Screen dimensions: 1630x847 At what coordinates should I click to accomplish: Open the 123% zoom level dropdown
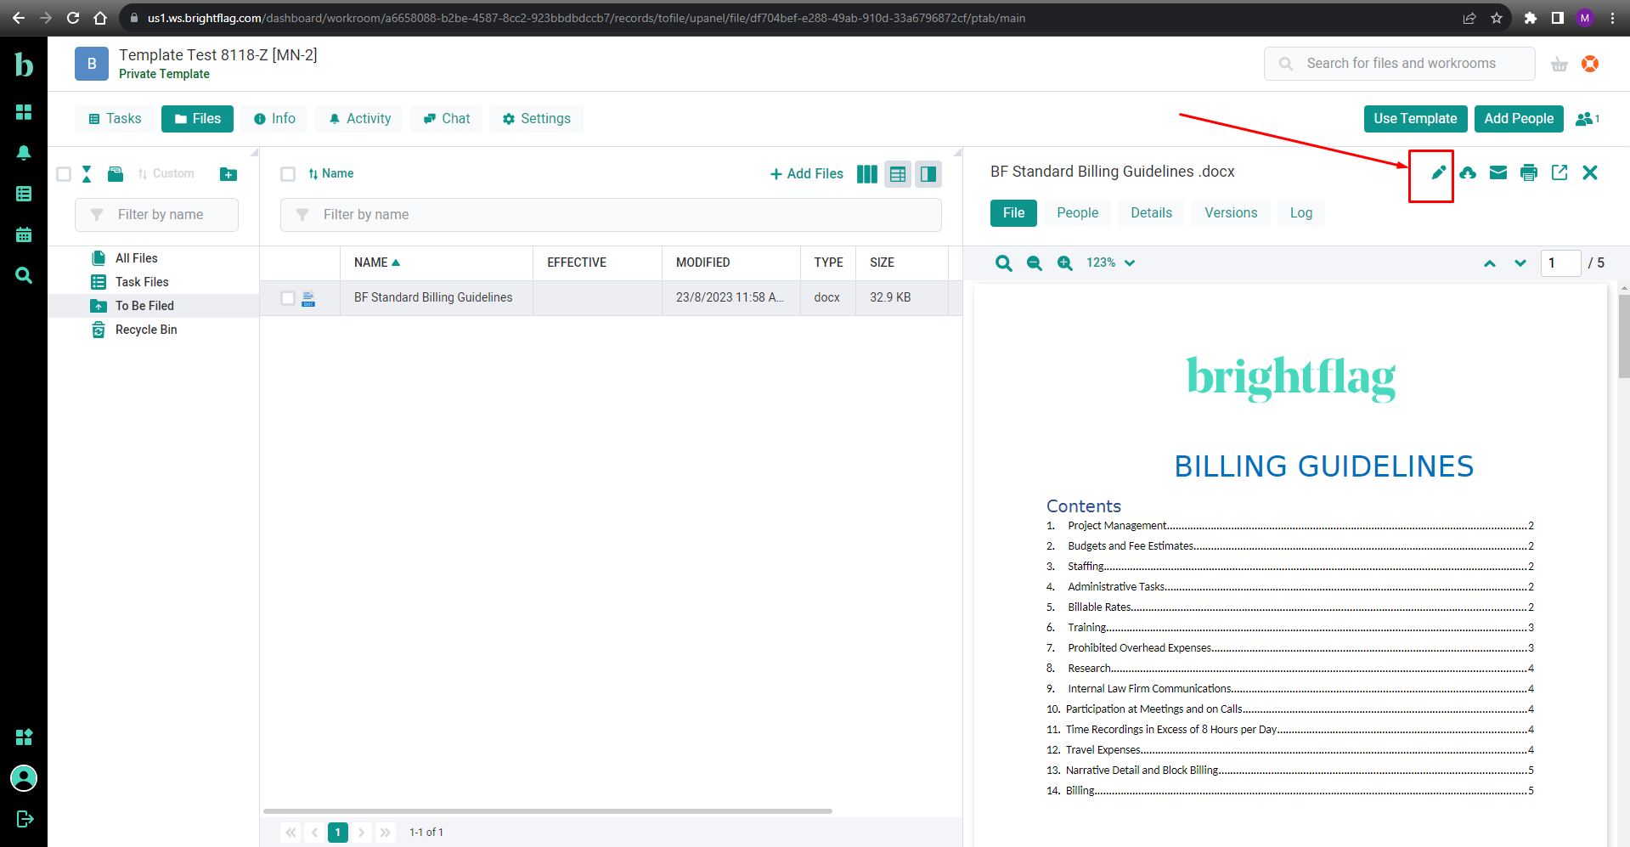coord(1111,263)
